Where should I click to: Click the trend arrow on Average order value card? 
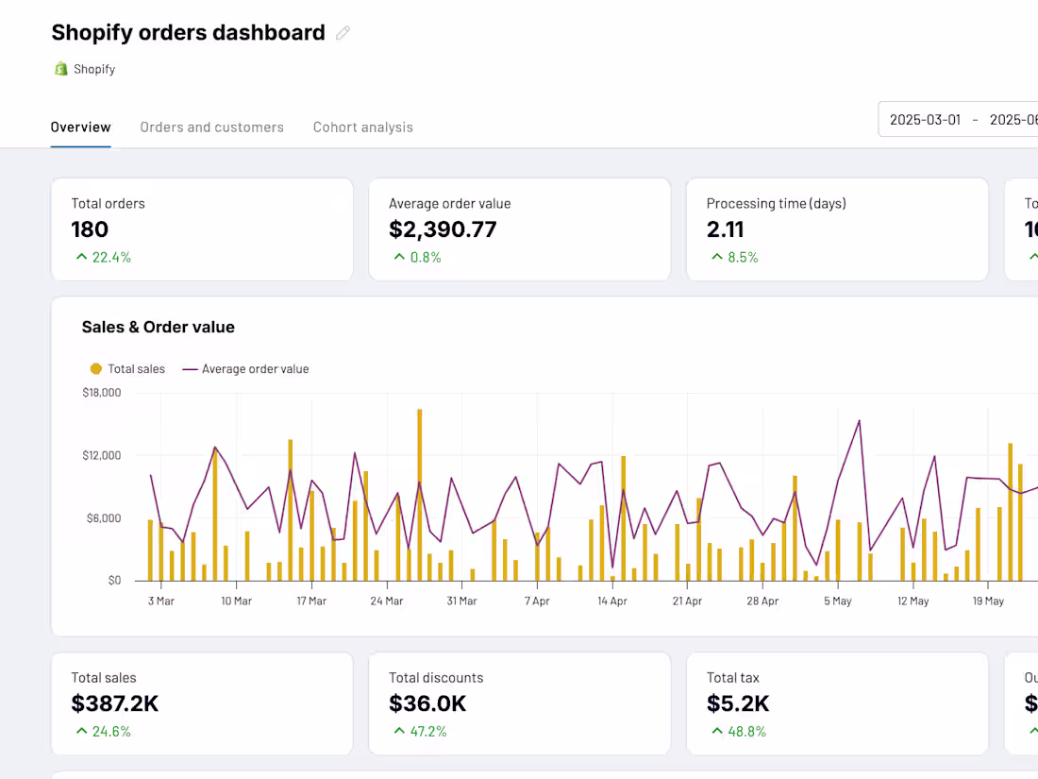[x=398, y=256]
